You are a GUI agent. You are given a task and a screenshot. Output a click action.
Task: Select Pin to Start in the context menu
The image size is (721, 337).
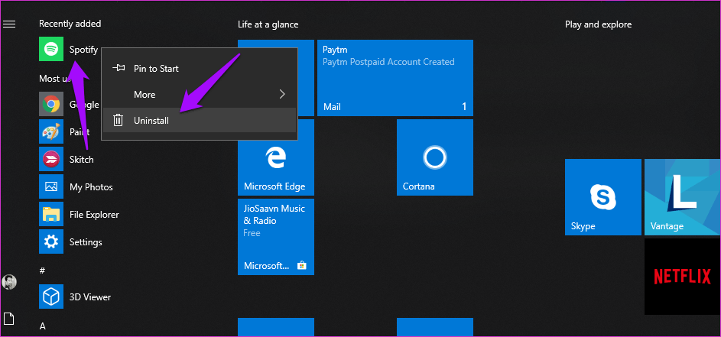point(199,69)
